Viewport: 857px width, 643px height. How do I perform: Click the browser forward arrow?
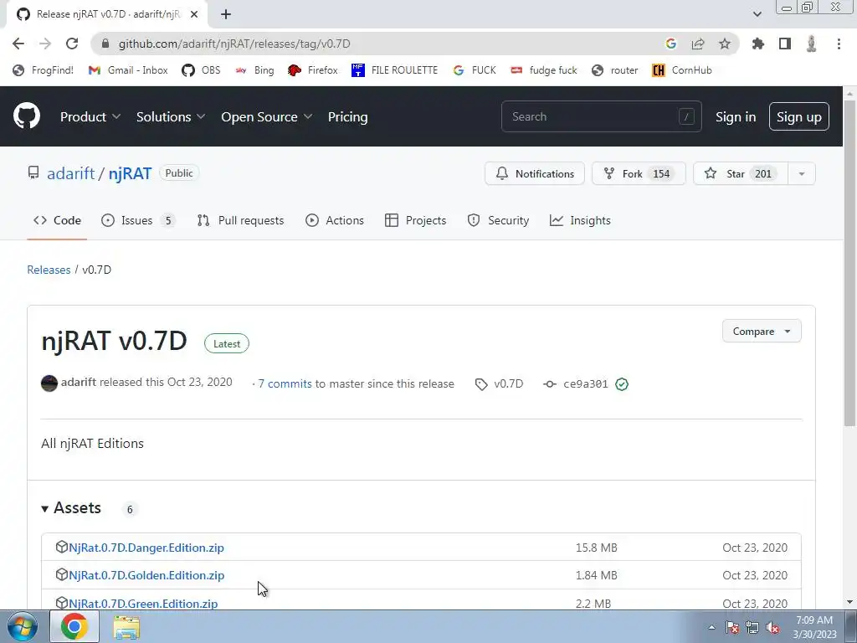tap(45, 44)
